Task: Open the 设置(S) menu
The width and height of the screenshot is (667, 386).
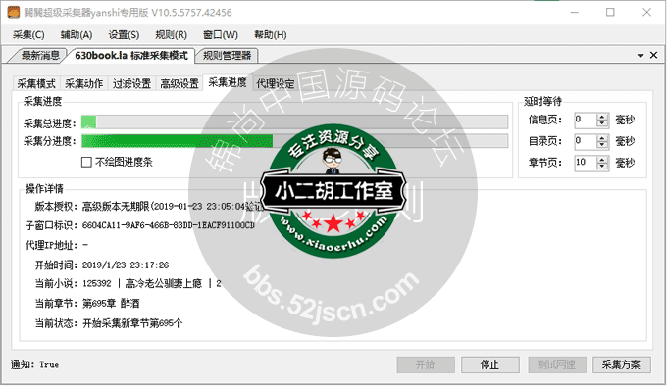Action: pos(124,35)
